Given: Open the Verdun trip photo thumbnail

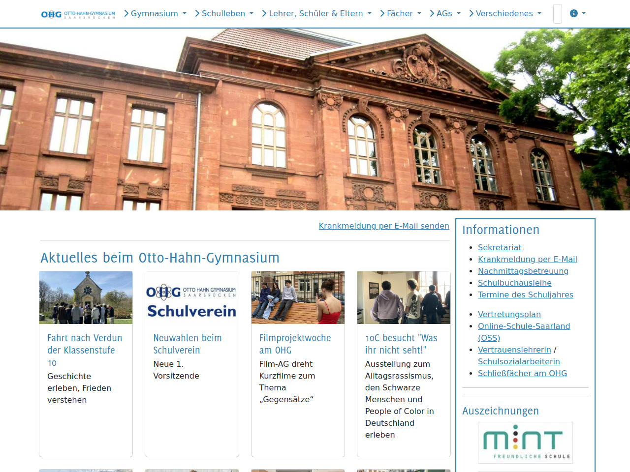Looking at the screenshot, I should pos(86,298).
